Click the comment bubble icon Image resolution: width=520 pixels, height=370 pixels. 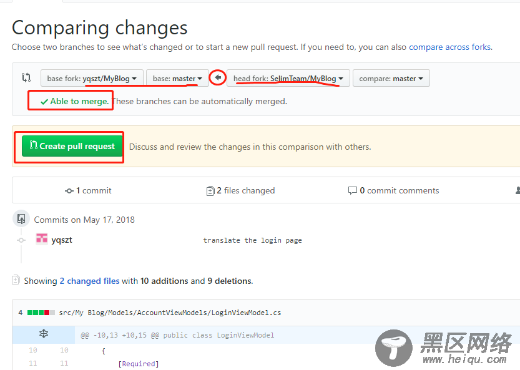(x=352, y=191)
